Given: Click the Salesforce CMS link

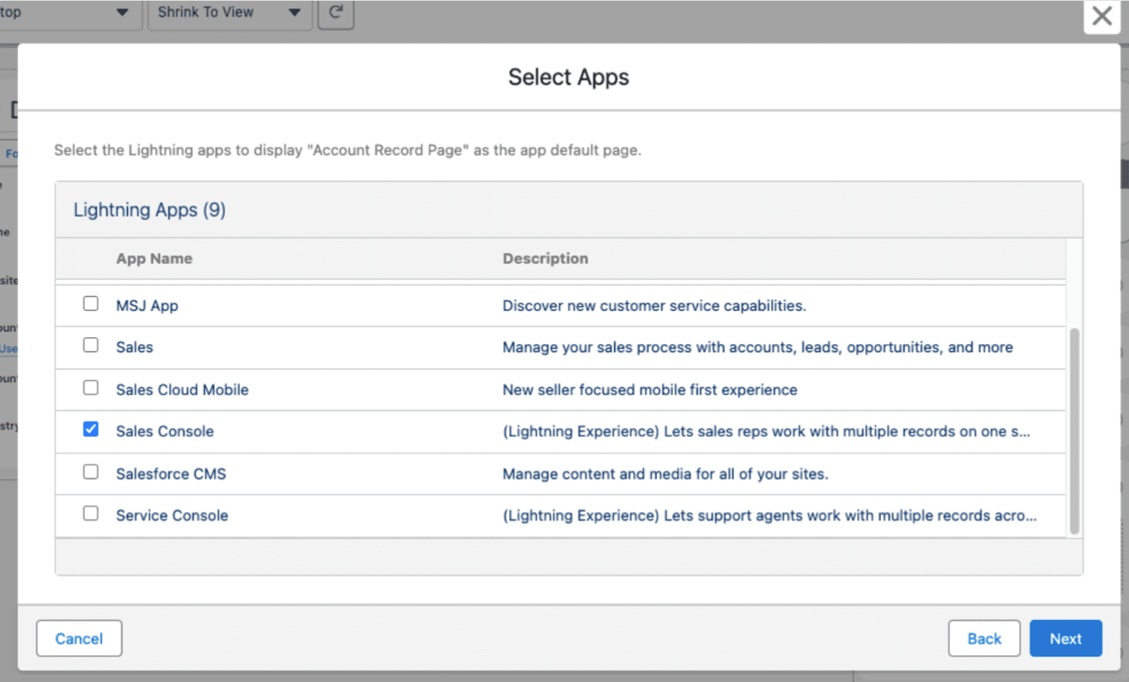Looking at the screenshot, I should pos(170,474).
